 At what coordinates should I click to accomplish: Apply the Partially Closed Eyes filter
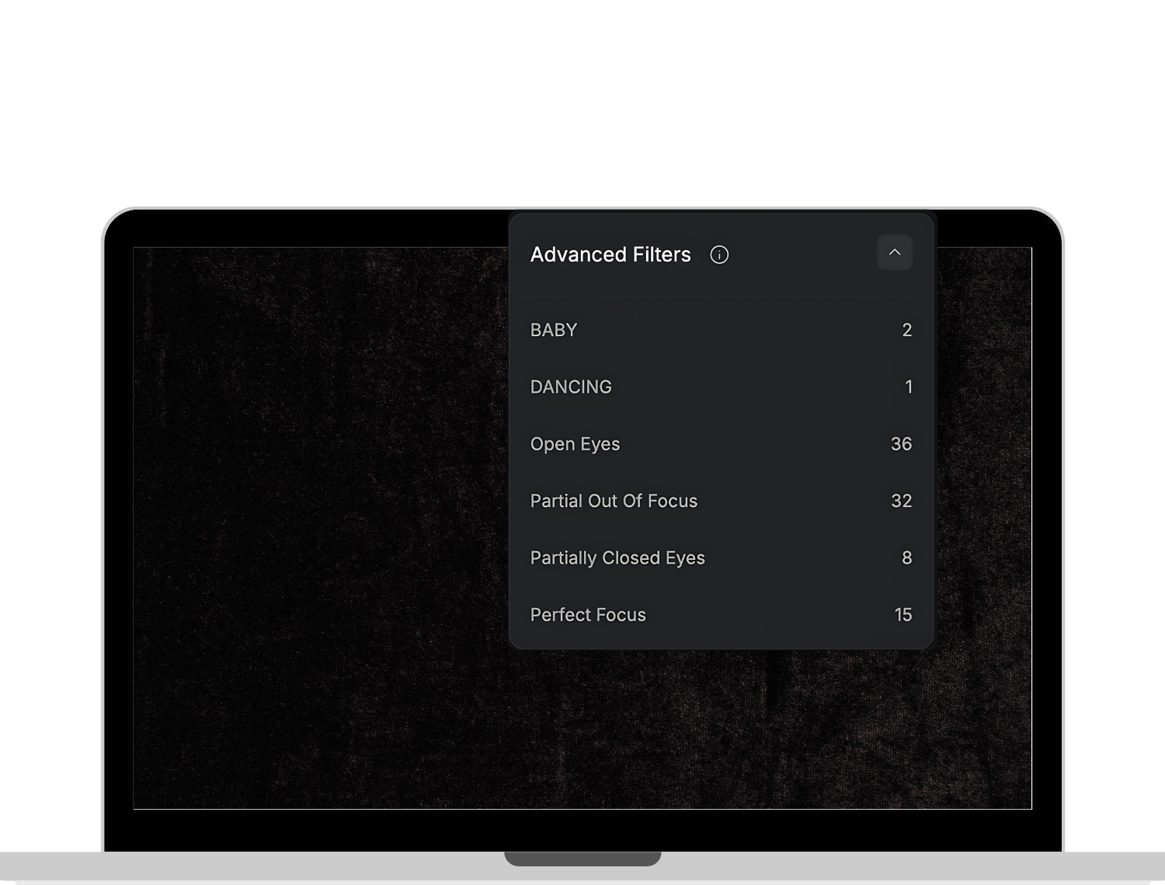tap(617, 558)
